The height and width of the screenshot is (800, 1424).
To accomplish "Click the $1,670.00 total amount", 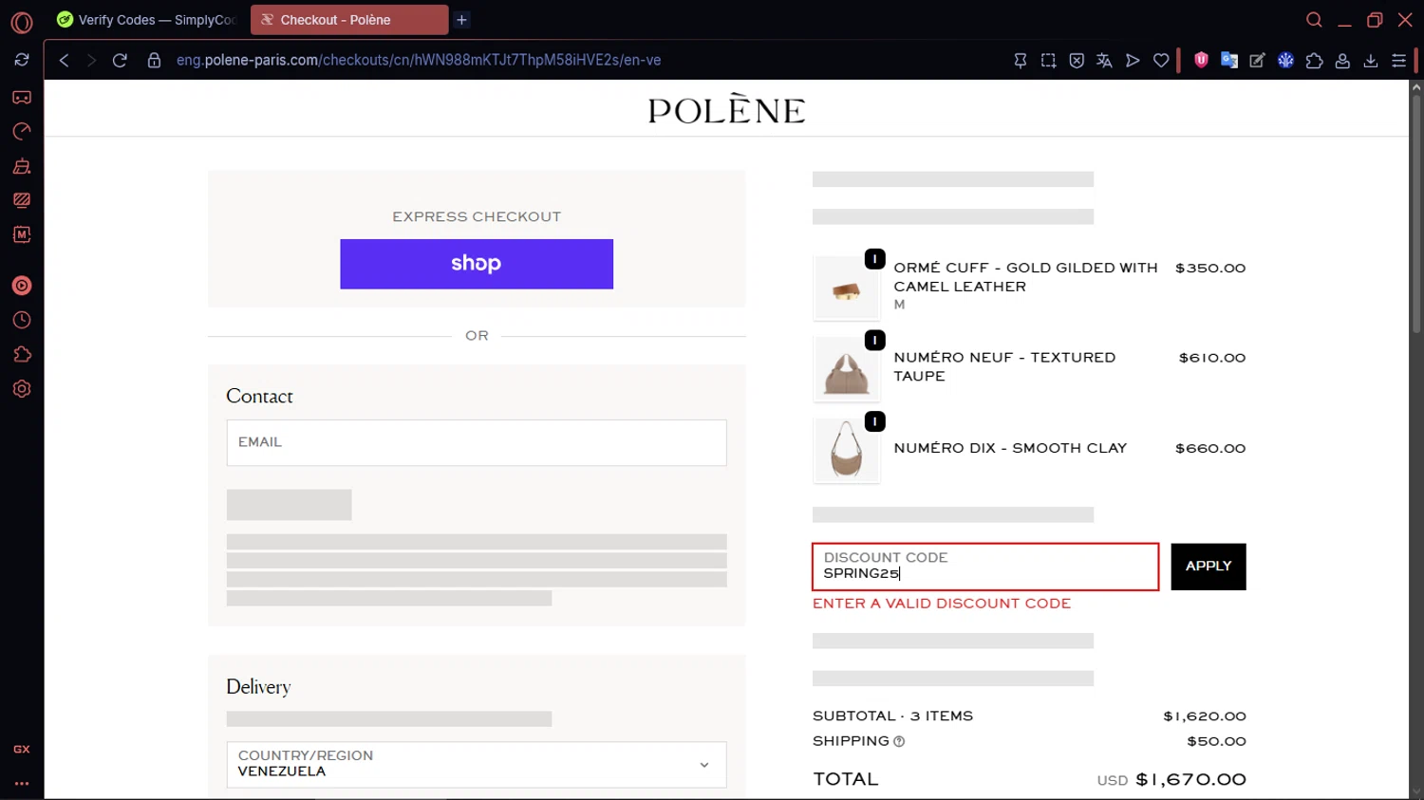I will [1190, 779].
